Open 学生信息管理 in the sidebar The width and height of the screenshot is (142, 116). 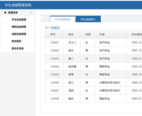19,20
